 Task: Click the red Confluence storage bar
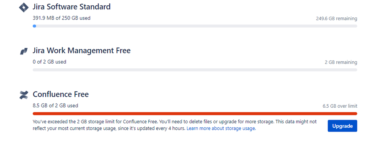click(x=195, y=114)
